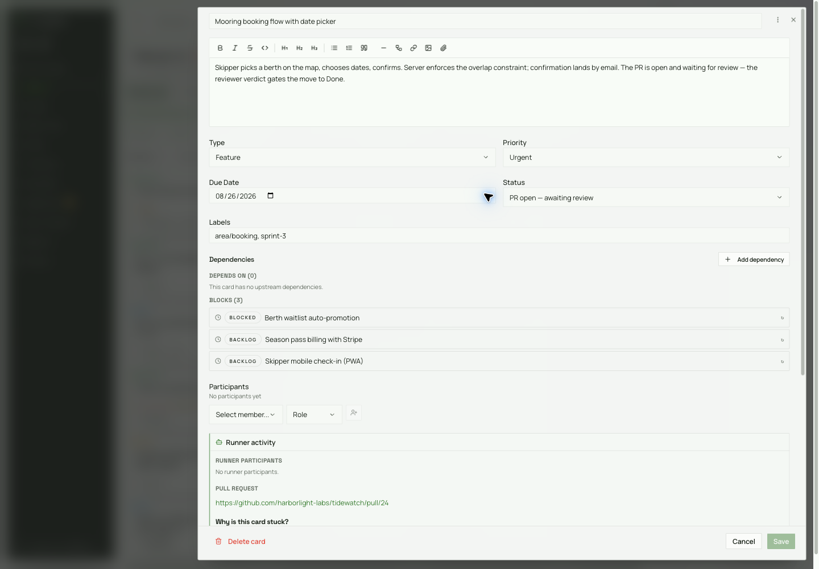Close the card editor dialog

pyautogui.click(x=793, y=20)
